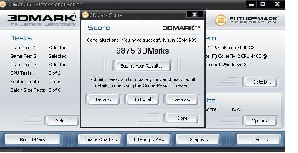Click the Microsoft Windows XP text
This screenshot has height=153, width=298.
pyautogui.click(x=227, y=65)
